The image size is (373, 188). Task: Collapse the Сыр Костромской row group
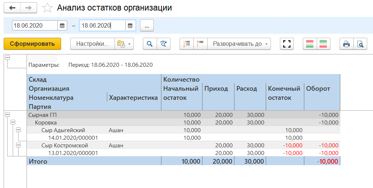(x=18, y=145)
